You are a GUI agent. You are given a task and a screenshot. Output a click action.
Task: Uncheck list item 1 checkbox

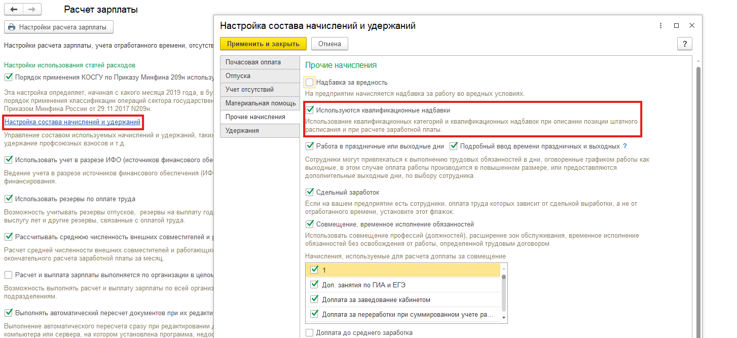coord(314,270)
